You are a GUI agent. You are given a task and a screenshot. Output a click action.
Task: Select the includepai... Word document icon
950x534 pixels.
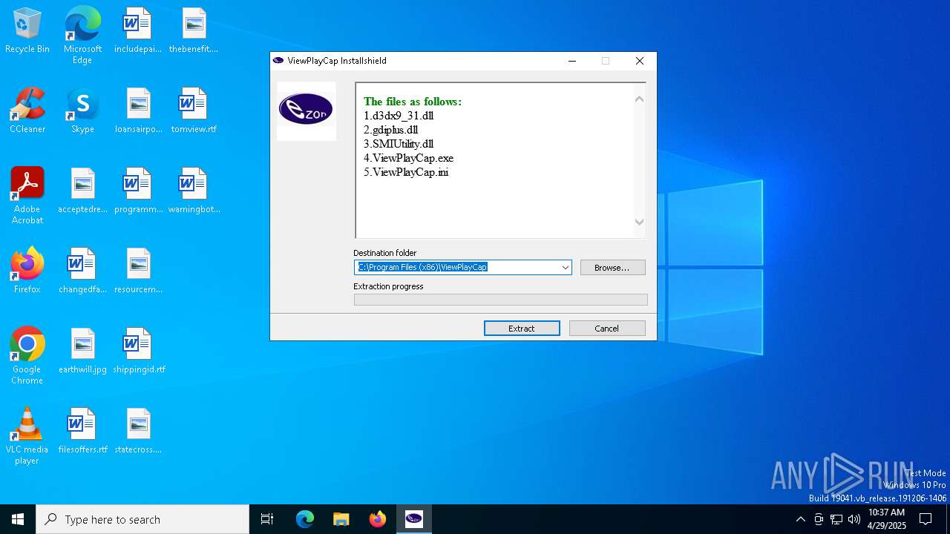(138, 31)
